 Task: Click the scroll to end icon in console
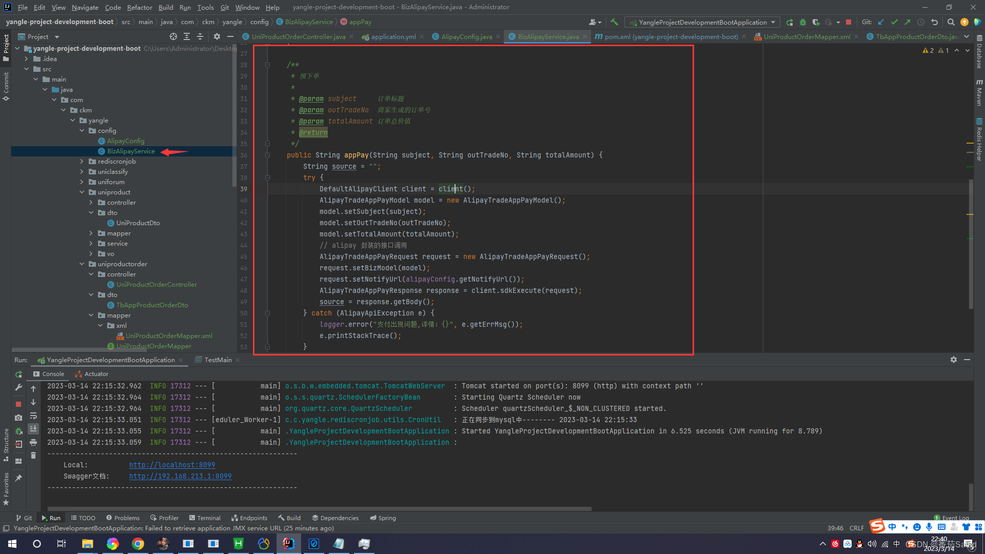[33, 428]
